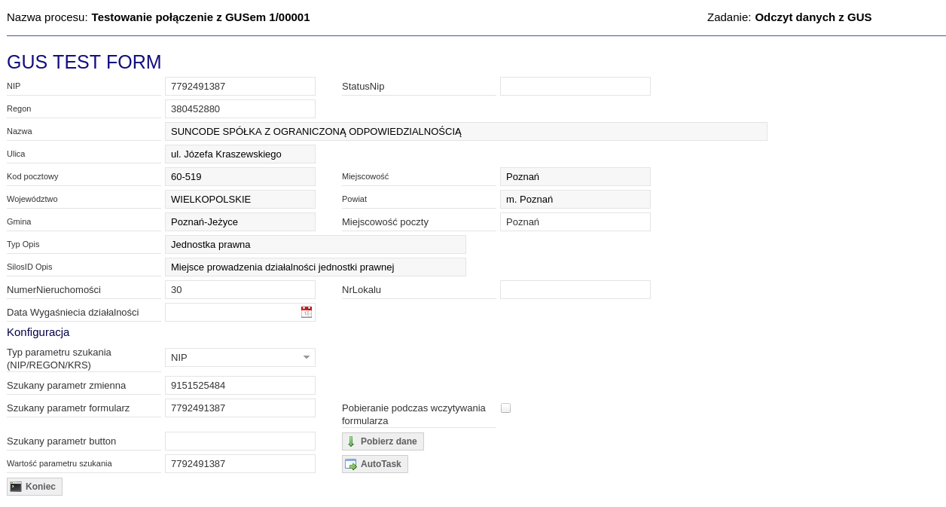Click the Województwo field WIELKOPOLSKIE

tap(240, 199)
